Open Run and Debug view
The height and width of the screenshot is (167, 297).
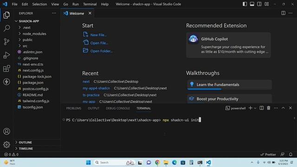(x=6, y=55)
